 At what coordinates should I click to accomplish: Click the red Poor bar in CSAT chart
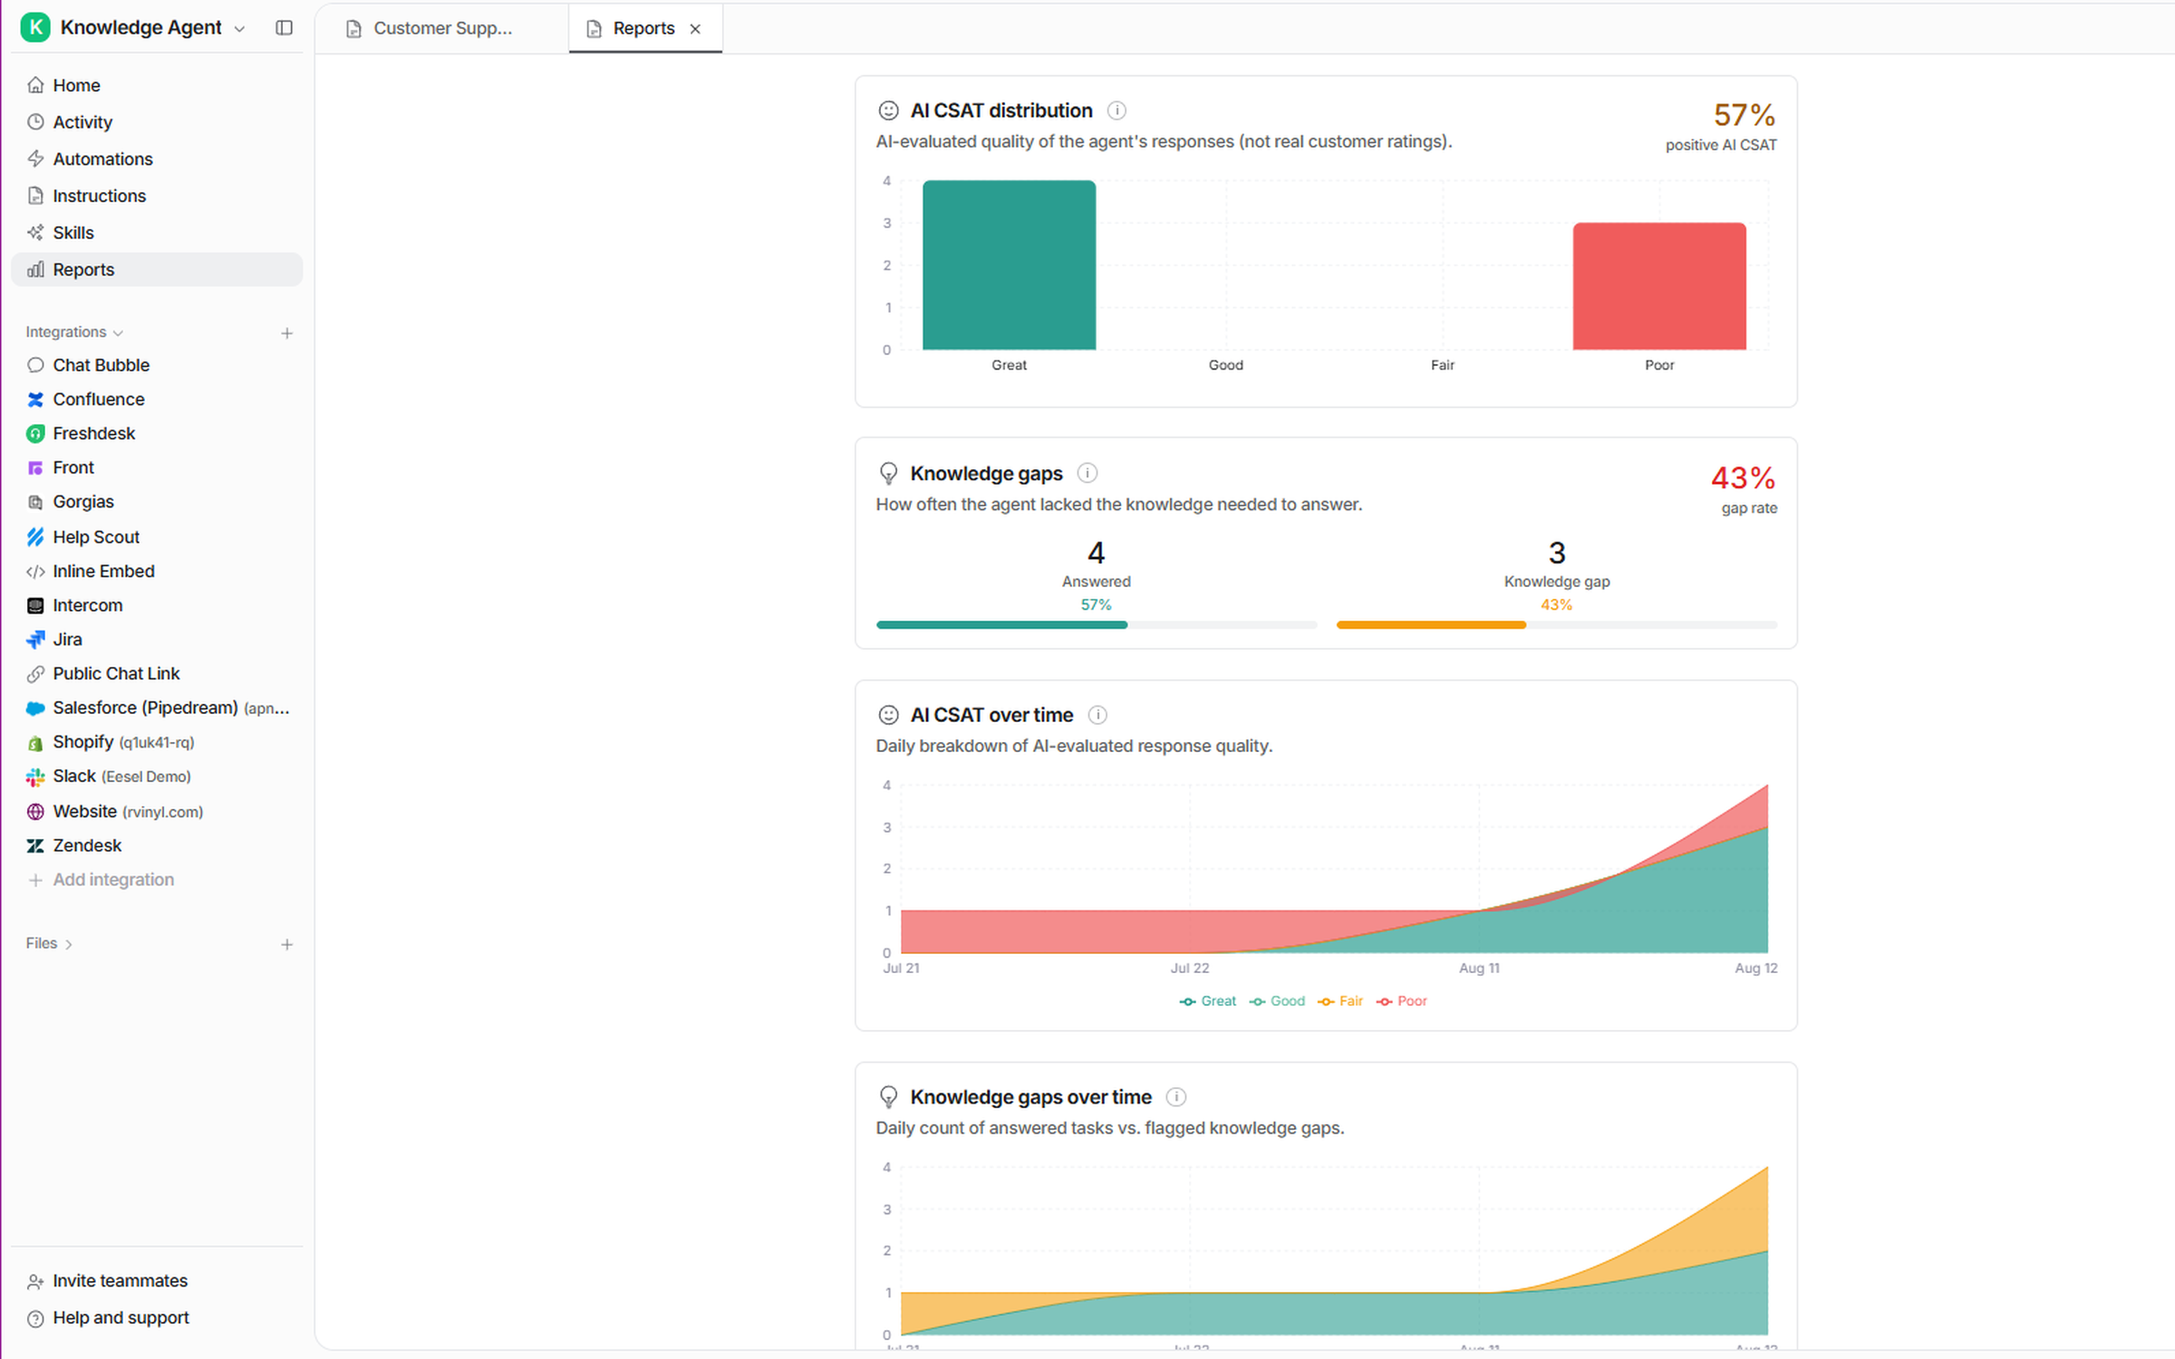click(1658, 286)
